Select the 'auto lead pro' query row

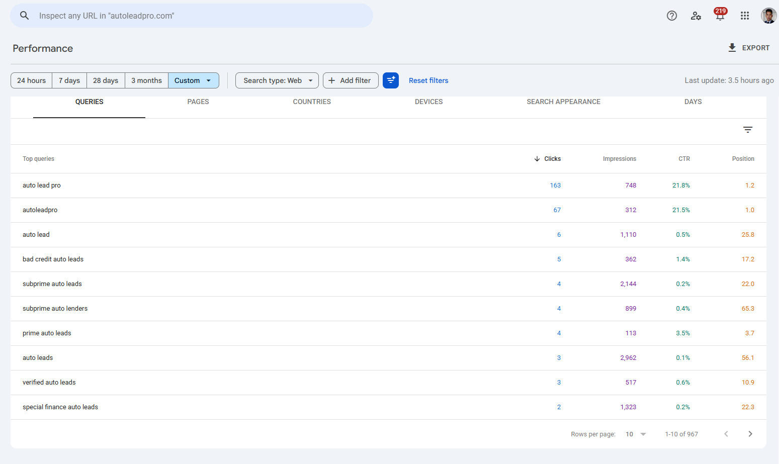coord(388,185)
